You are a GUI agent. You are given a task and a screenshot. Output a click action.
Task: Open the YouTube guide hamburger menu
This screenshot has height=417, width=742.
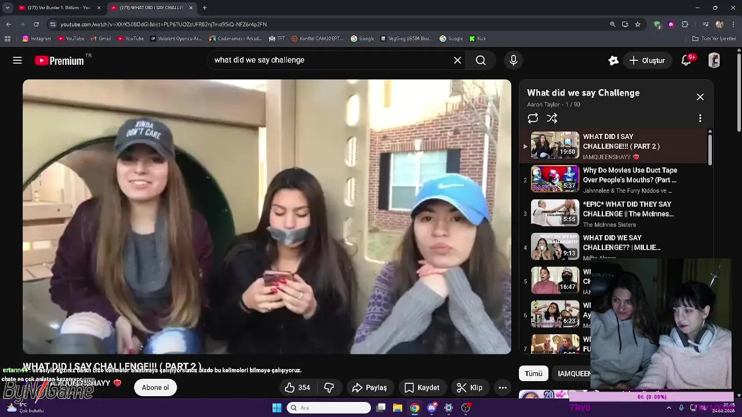click(x=17, y=60)
